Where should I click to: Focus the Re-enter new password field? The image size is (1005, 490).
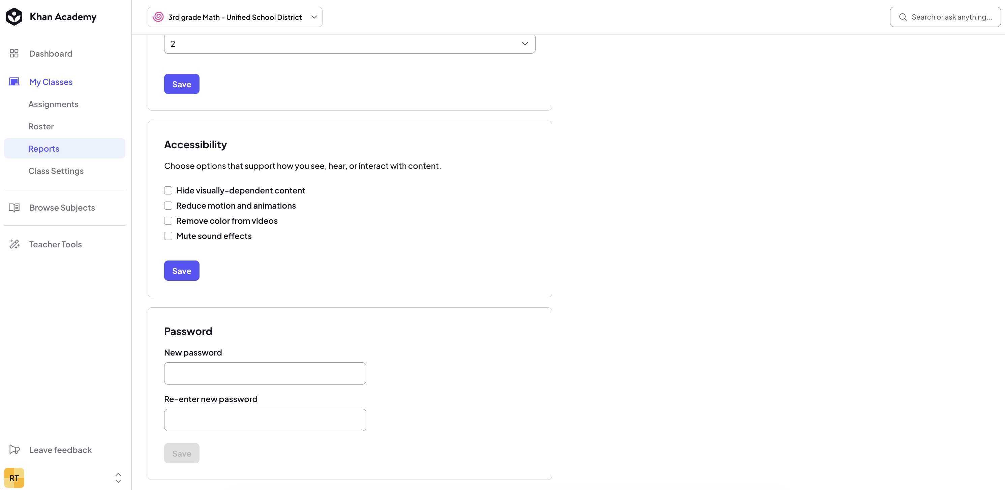265,420
